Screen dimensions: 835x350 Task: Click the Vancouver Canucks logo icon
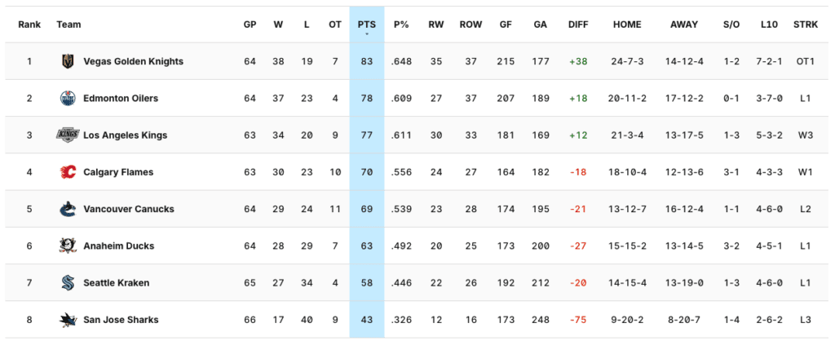point(68,209)
